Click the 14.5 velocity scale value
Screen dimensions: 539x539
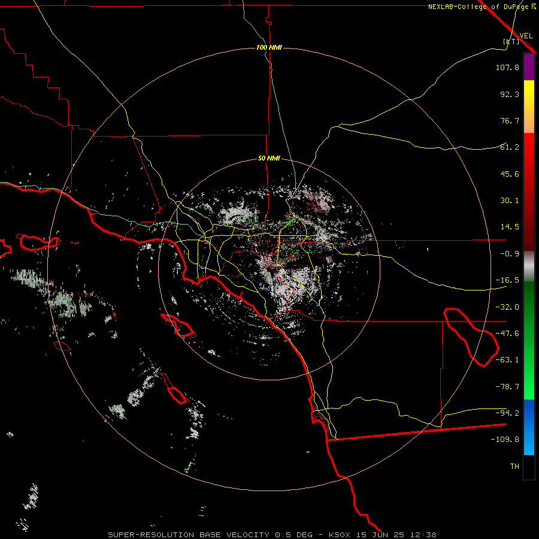510,227
